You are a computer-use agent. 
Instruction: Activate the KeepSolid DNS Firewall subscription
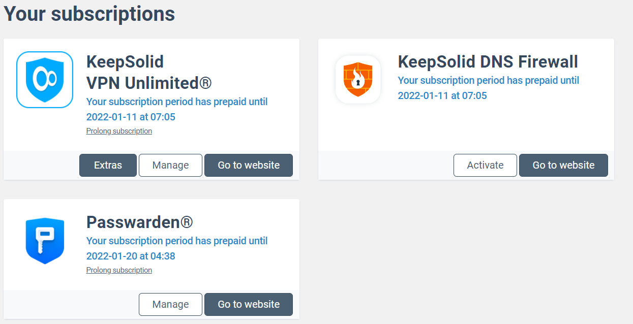click(x=485, y=165)
